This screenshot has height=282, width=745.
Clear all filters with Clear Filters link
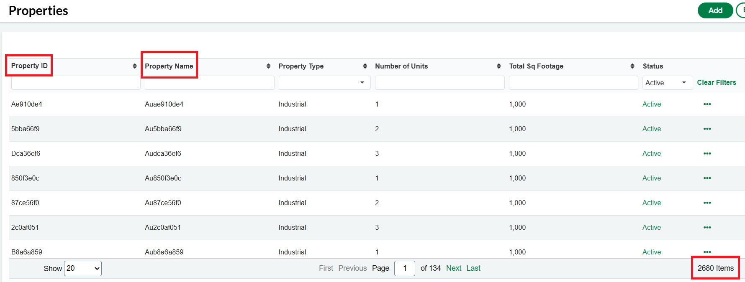pyautogui.click(x=717, y=82)
